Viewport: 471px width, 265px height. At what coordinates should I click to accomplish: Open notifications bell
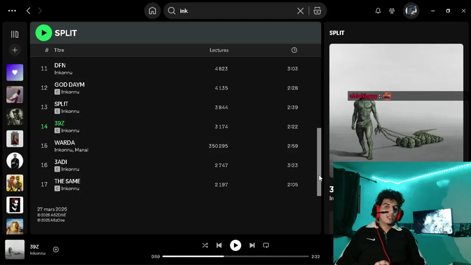378,11
